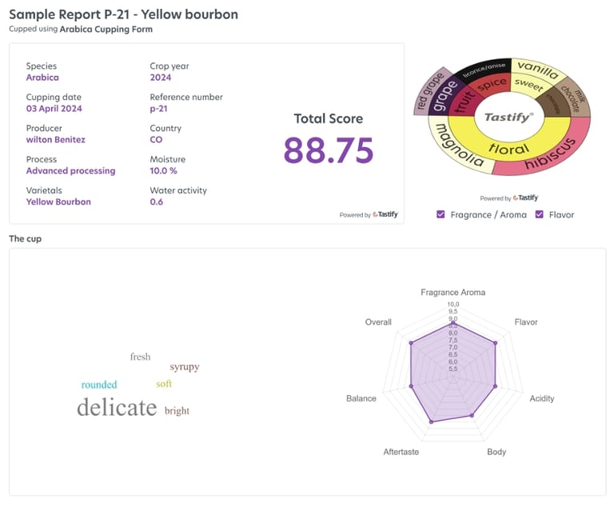Click the yellow floral wheel segment
The height and width of the screenshot is (507, 614).
[508, 148]
